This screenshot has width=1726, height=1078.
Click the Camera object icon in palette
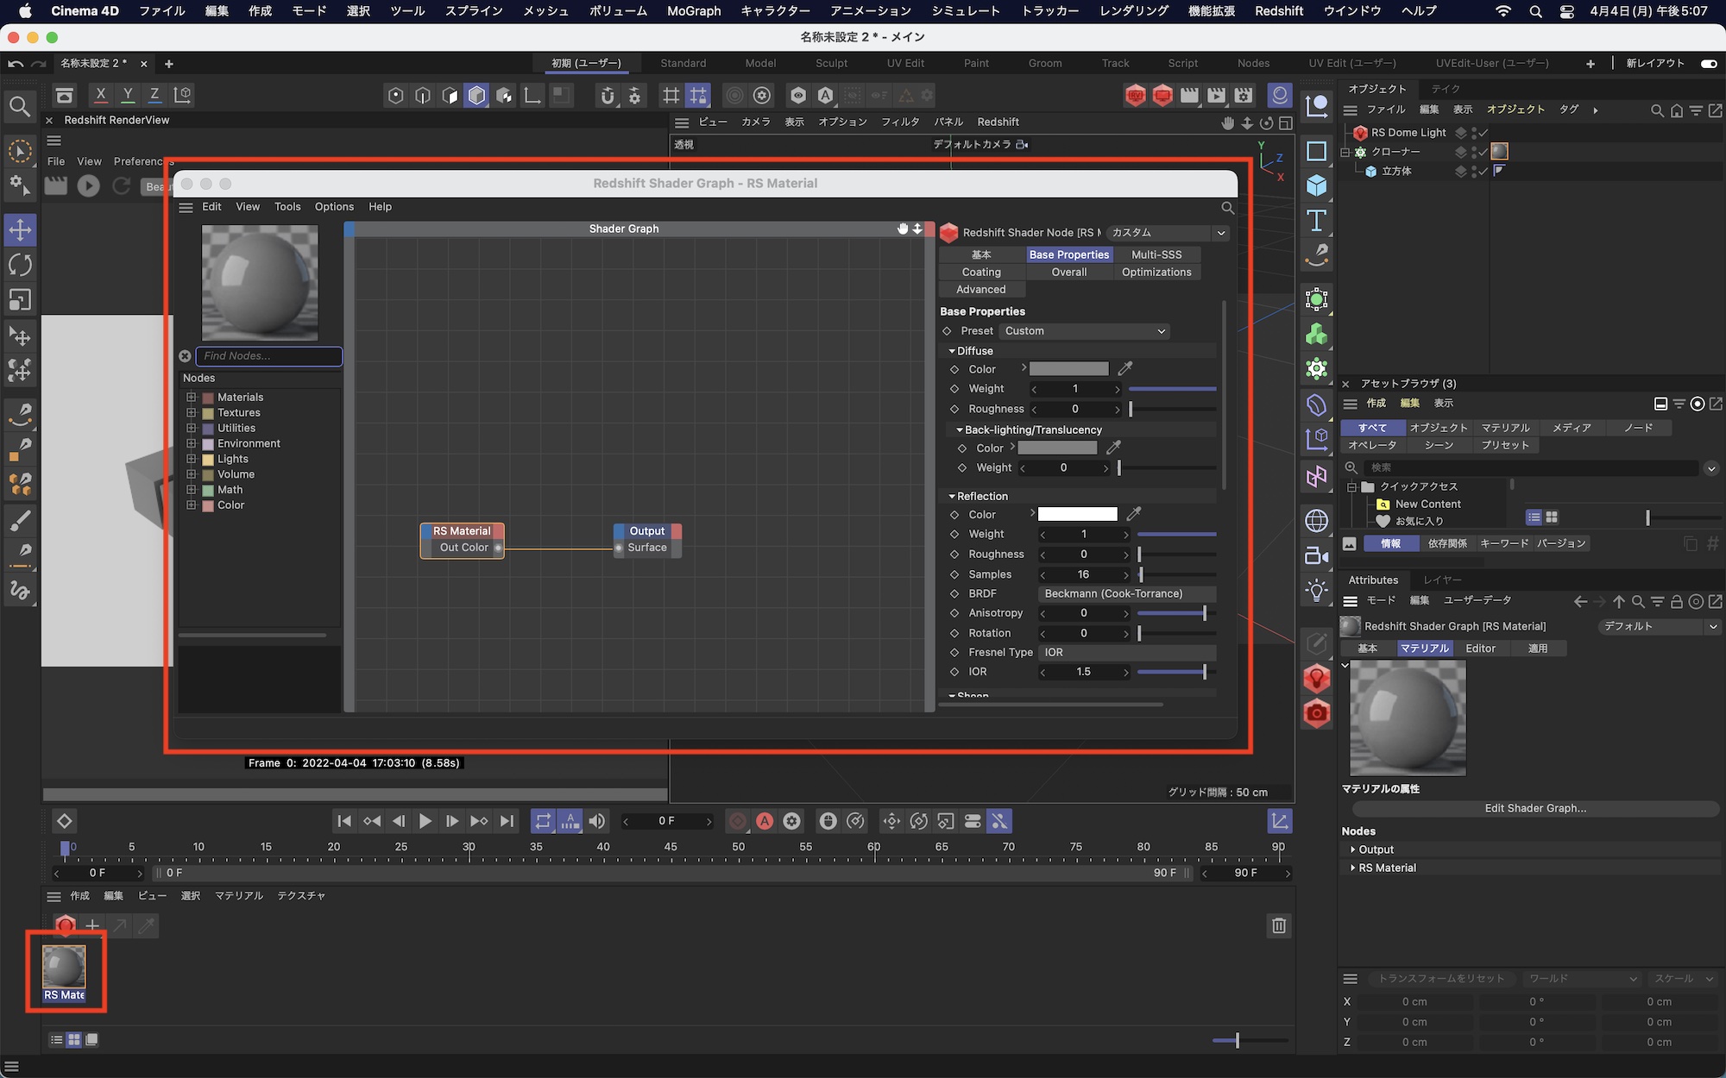pyautogui.click(x=1316, y=555)
